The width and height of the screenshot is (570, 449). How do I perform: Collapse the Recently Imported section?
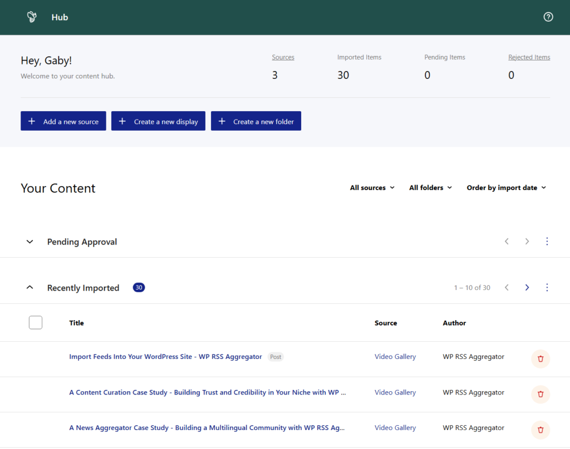[x=30, y=287]
